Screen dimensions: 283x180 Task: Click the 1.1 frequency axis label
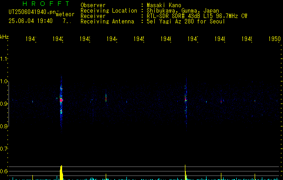click(4, 59)
